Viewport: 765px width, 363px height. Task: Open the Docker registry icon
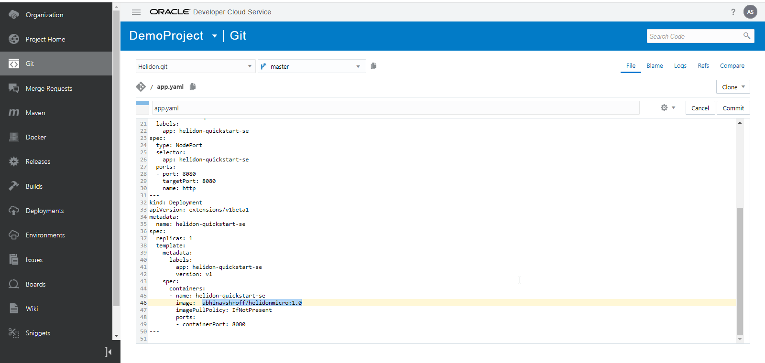[14, 137]
